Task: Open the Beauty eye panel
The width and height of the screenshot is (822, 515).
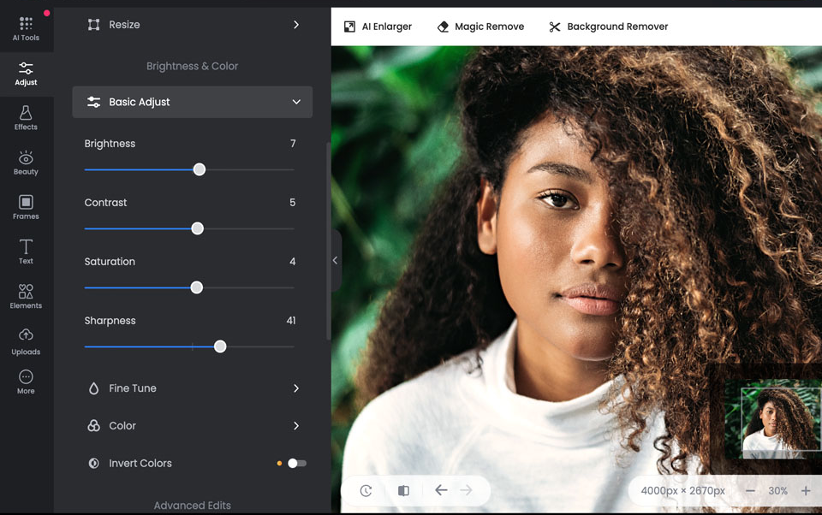Action: pyautogui.click(x=26, y=163)
